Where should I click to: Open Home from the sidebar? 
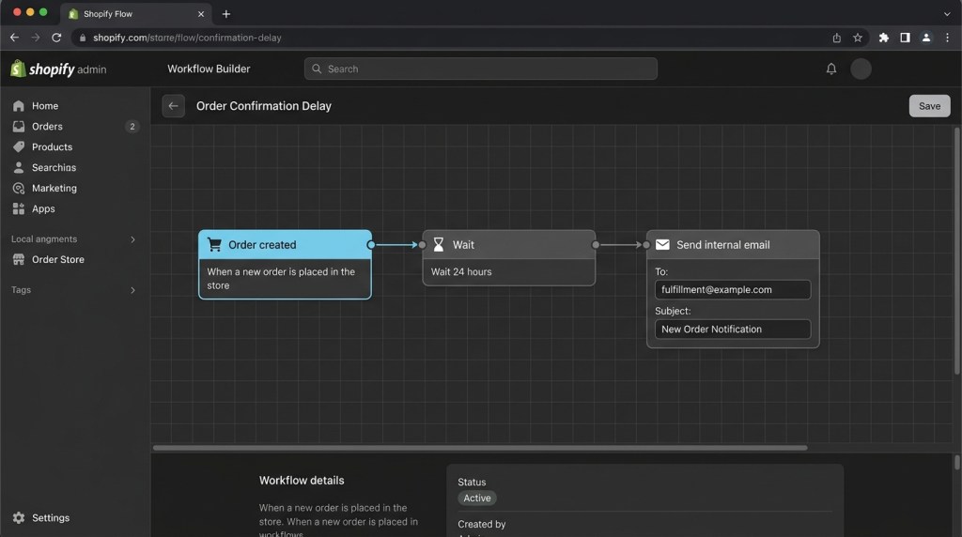[45, 105]
